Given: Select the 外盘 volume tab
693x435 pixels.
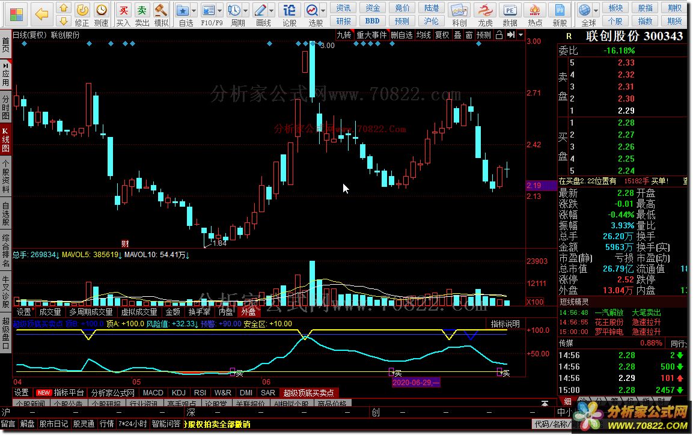Looking at the screenshot, I should 248,312.
